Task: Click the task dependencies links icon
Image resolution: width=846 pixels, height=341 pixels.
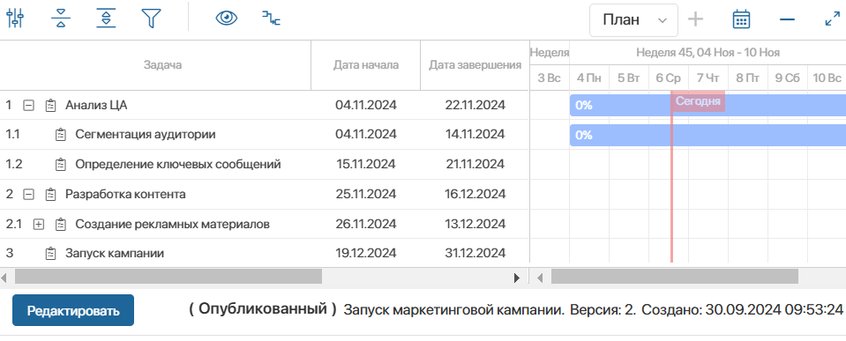Action: pyautogui.click(x=272, y=19)
